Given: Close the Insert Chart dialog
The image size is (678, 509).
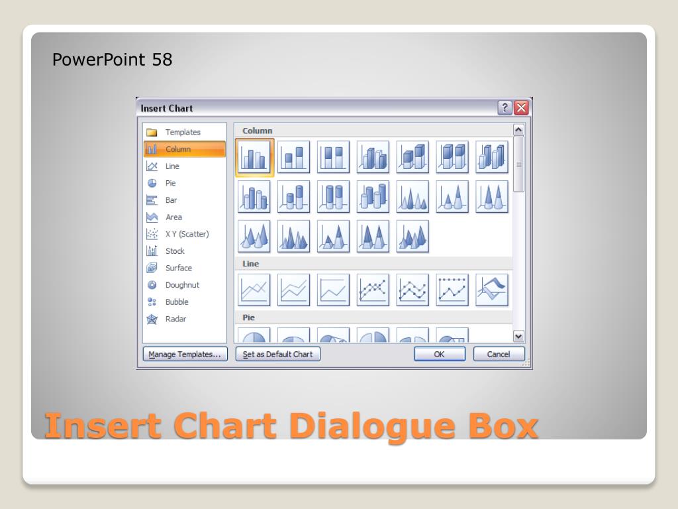Looking at the screenshot, I should click(522, 108).
